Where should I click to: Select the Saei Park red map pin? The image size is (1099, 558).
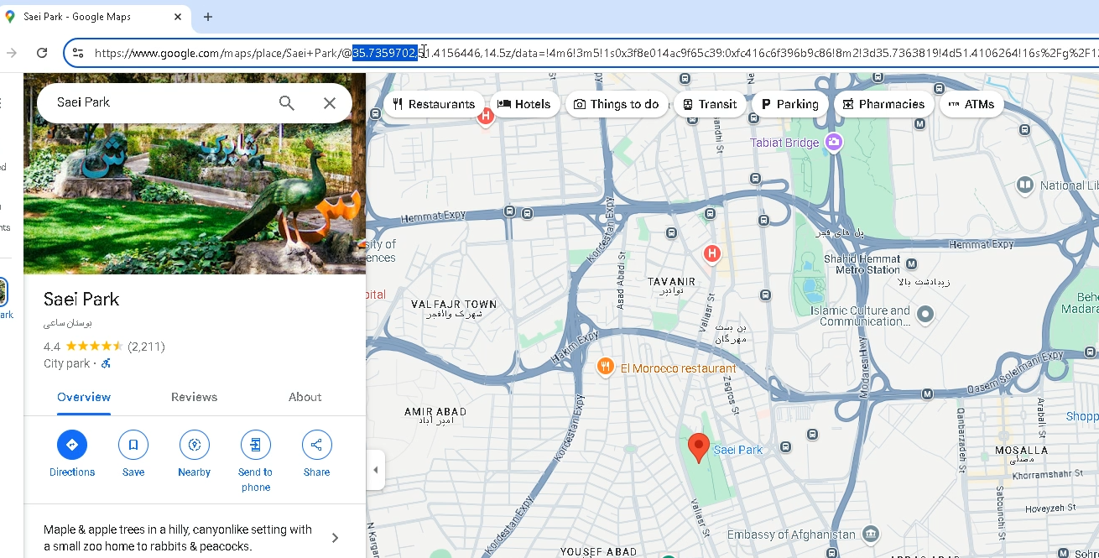coord(698,448)
